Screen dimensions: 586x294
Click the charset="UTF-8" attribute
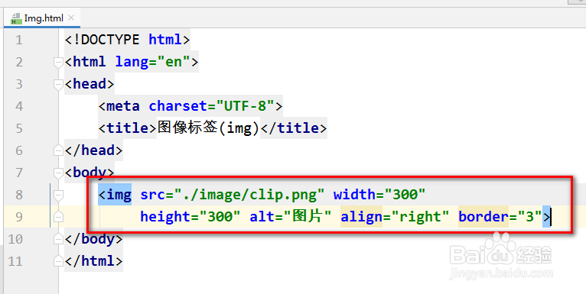212,106
